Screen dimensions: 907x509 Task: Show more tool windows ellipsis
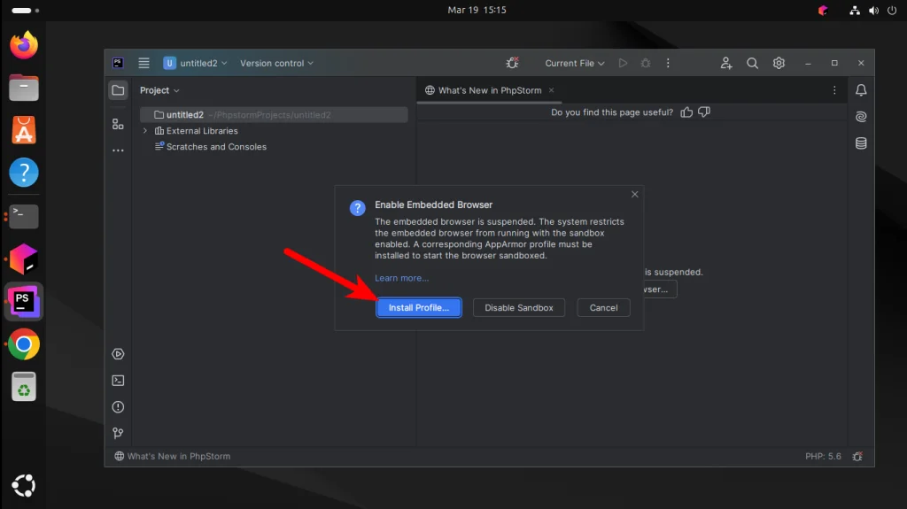(118, 150)
